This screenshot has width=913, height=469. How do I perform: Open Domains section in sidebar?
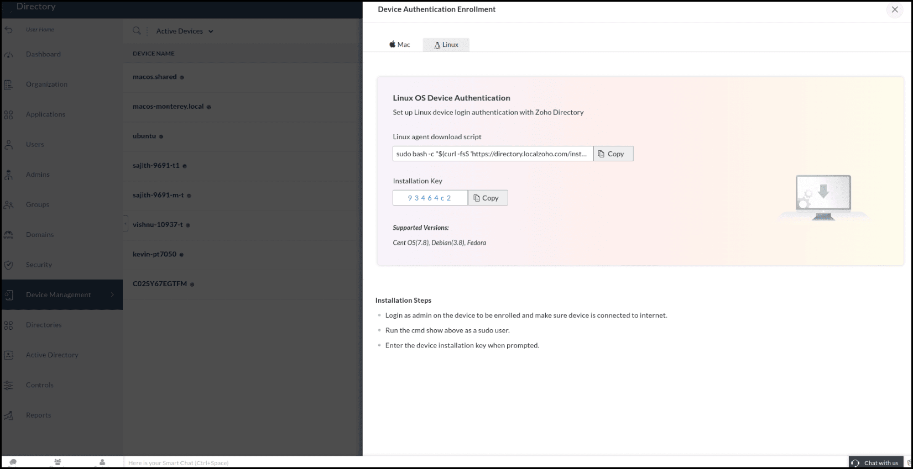pyautogui.click(x=40, y=235)
